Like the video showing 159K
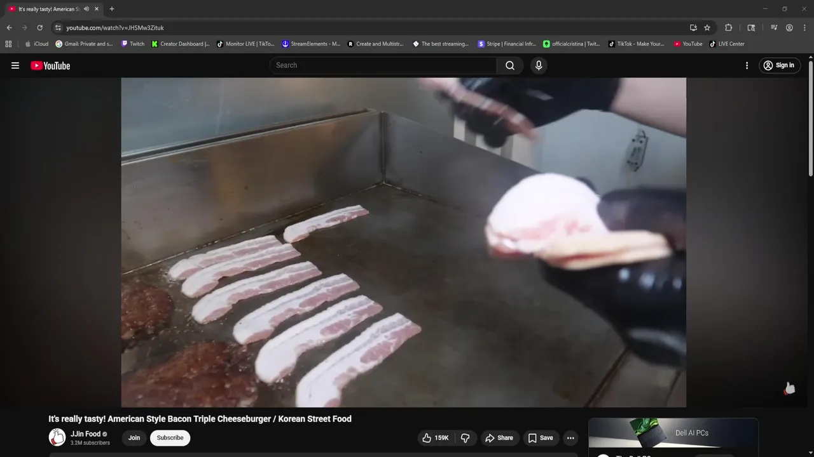This screenshot has width=814, height=457. 436,438
